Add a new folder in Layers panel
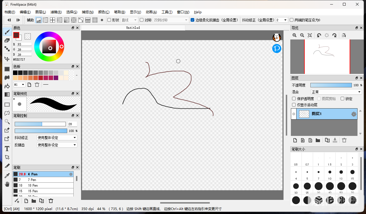The width and height of the screenshot is (366, 214). tap(318, 140)
